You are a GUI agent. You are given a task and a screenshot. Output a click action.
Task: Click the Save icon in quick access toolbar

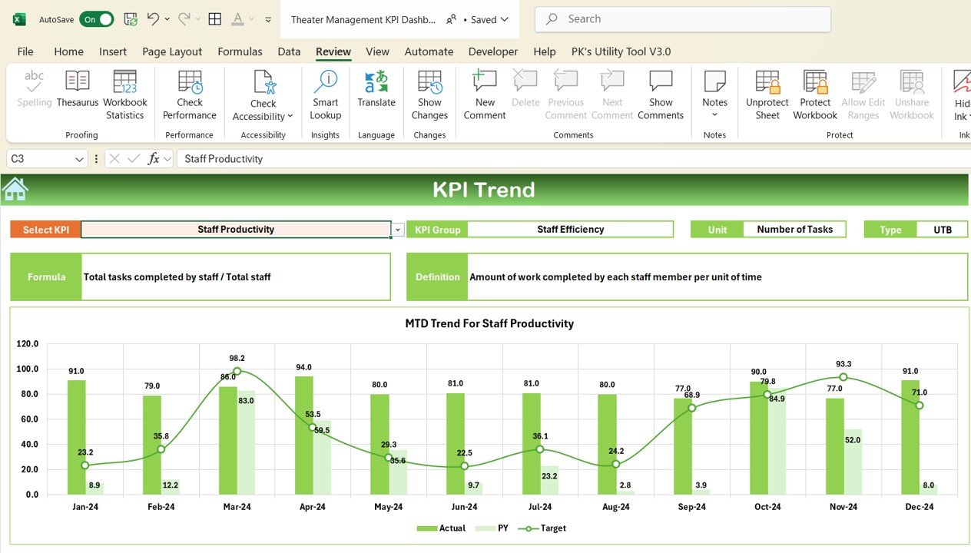[131, 19]
